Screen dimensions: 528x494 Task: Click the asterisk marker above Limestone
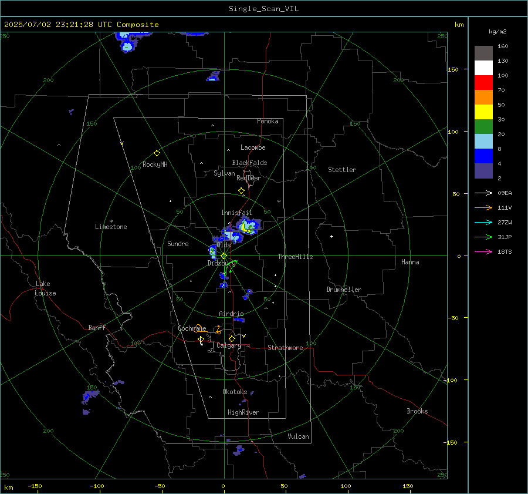(x=111, y=221)
